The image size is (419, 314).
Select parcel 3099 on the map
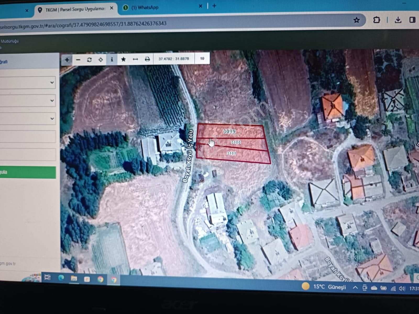(230, 131)
